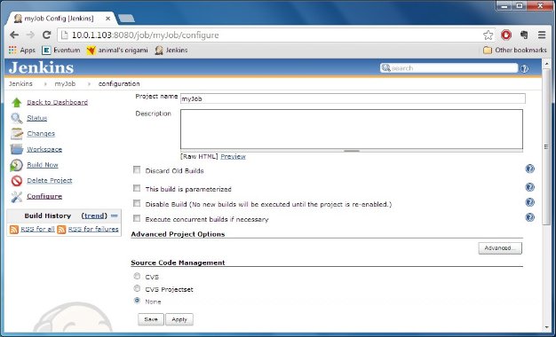
Task: Open the trend link in Build History
Action: point(94,216)
